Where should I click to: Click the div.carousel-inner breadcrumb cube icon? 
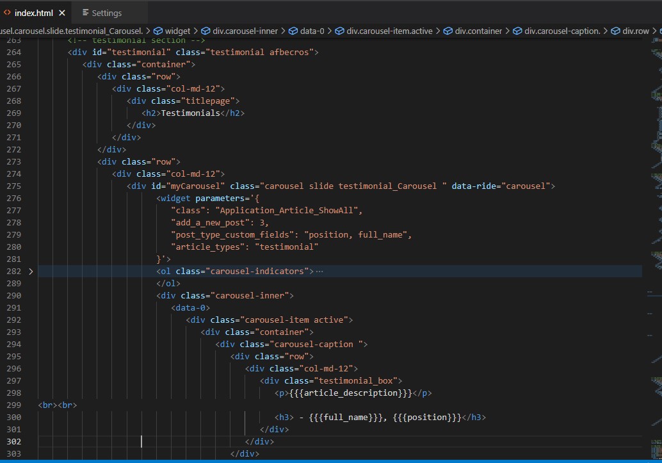point(206,31)
